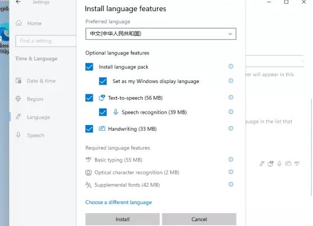
Task: Click Choose a different language link
Action: pyautogui.click(x=119, y=202)
